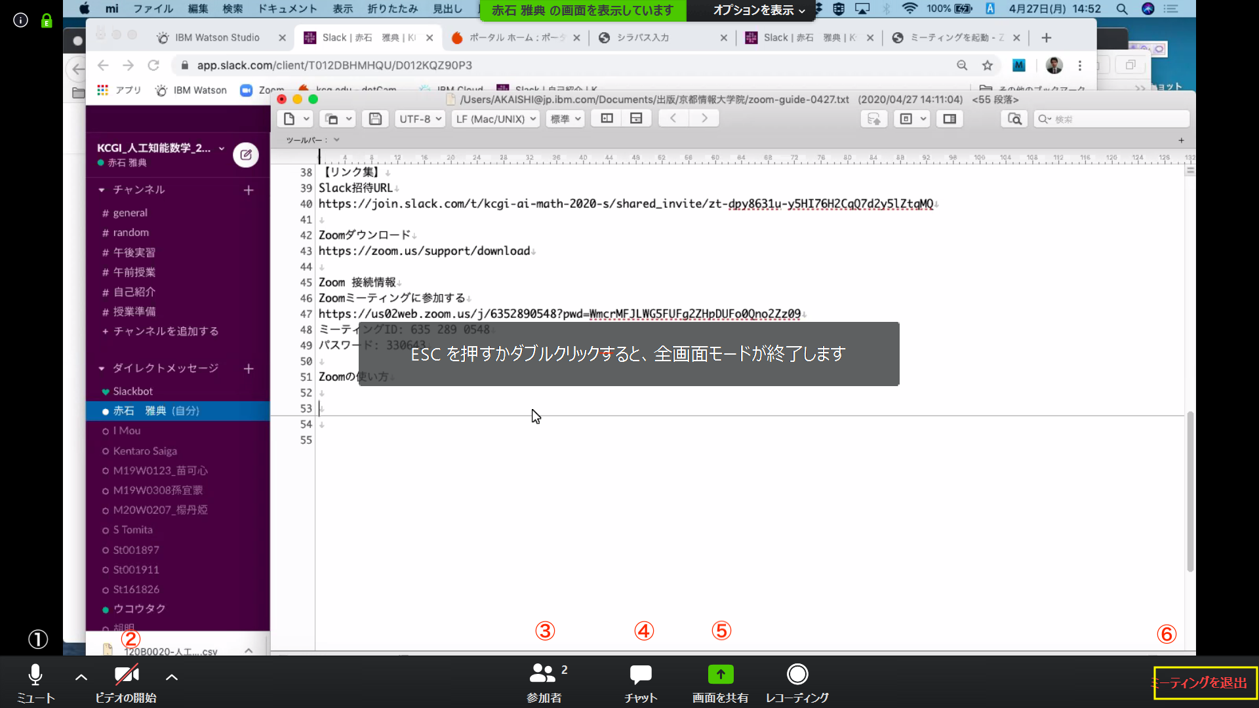1259x708 pixels.
Task: Click the green encryption lock icon
Action: 47,21
